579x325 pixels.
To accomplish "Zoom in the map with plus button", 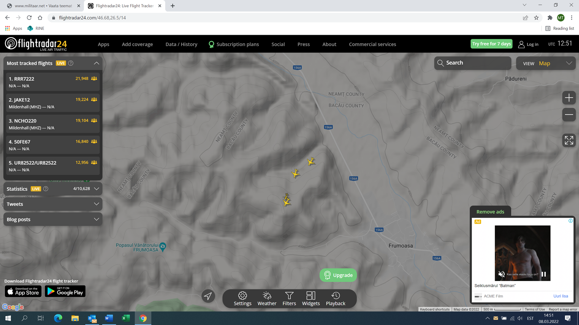I will pyautogui.click(x=569, y=98).
